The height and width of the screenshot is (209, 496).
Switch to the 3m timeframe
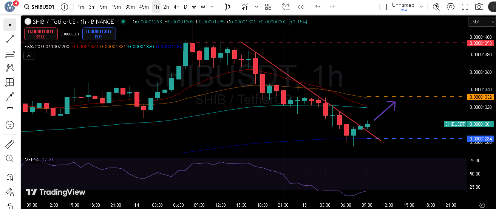click(92, 7)
